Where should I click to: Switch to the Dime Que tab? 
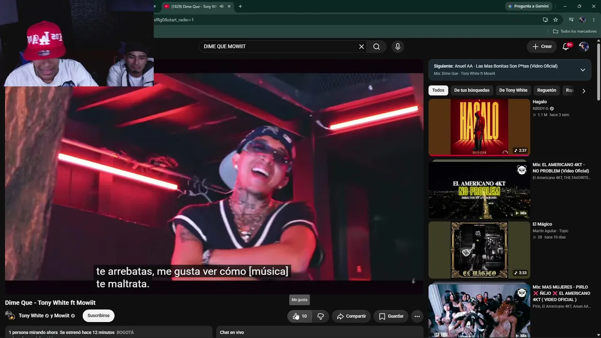tap(194, 7)
